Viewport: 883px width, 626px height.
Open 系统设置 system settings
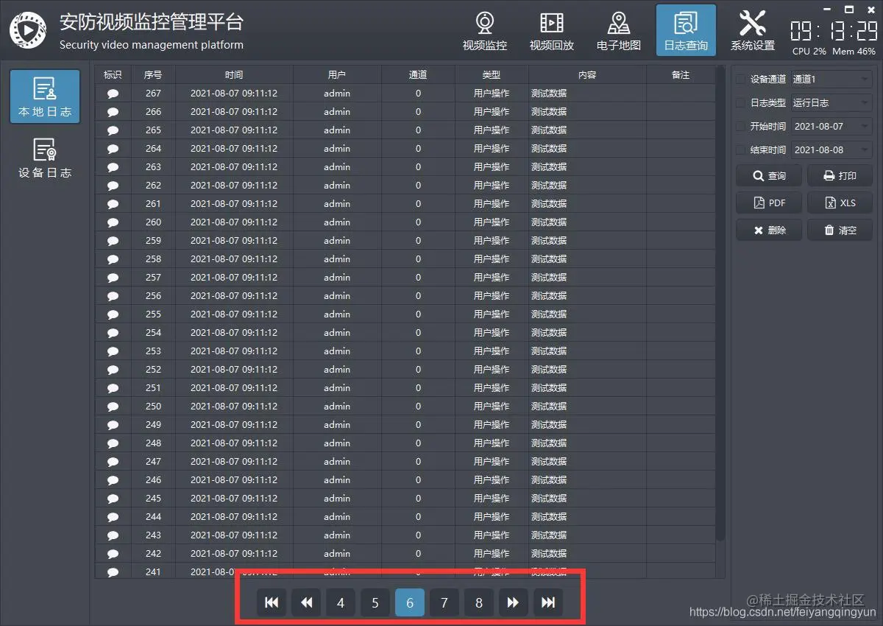pos(752,30)
